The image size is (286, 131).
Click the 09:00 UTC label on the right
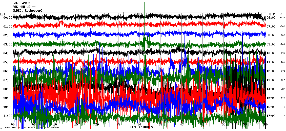tap(271, 44)
